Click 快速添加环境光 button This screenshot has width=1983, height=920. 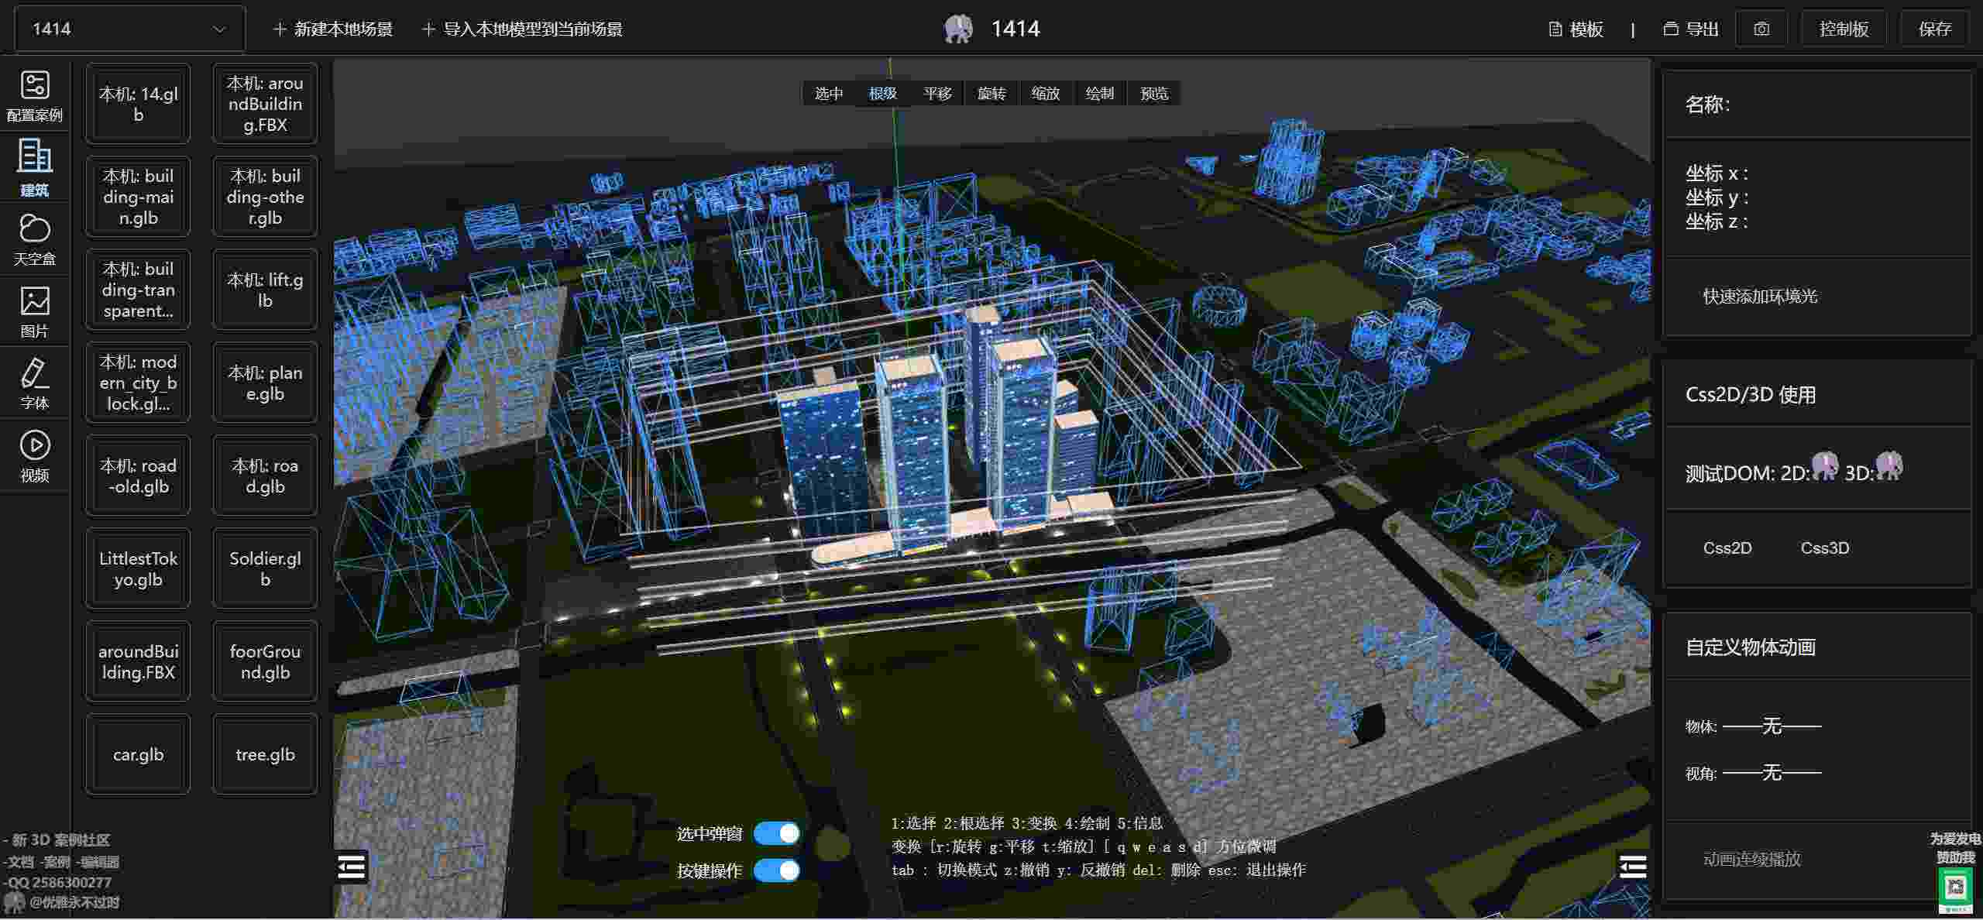(1760, 296)
